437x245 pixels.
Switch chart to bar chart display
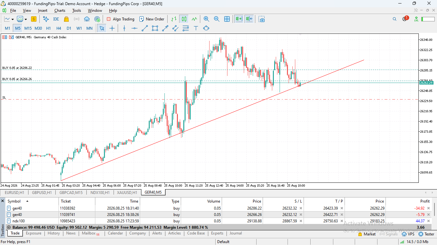[x=174, y=19]
